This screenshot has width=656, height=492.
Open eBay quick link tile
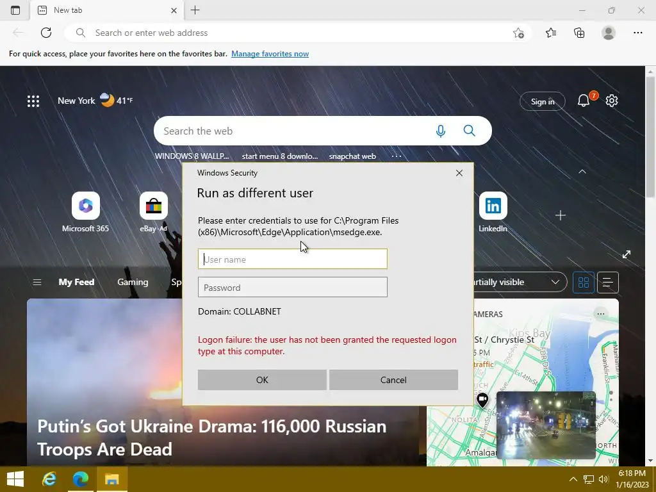154,211
